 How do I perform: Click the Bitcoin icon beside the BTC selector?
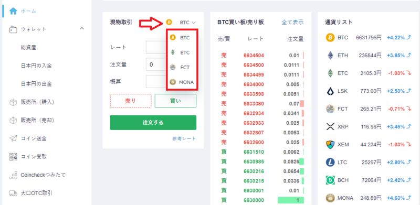(x=169, y=23)
